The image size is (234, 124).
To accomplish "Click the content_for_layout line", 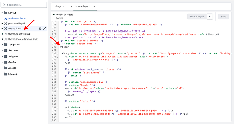I will click(x=84, y=92).
